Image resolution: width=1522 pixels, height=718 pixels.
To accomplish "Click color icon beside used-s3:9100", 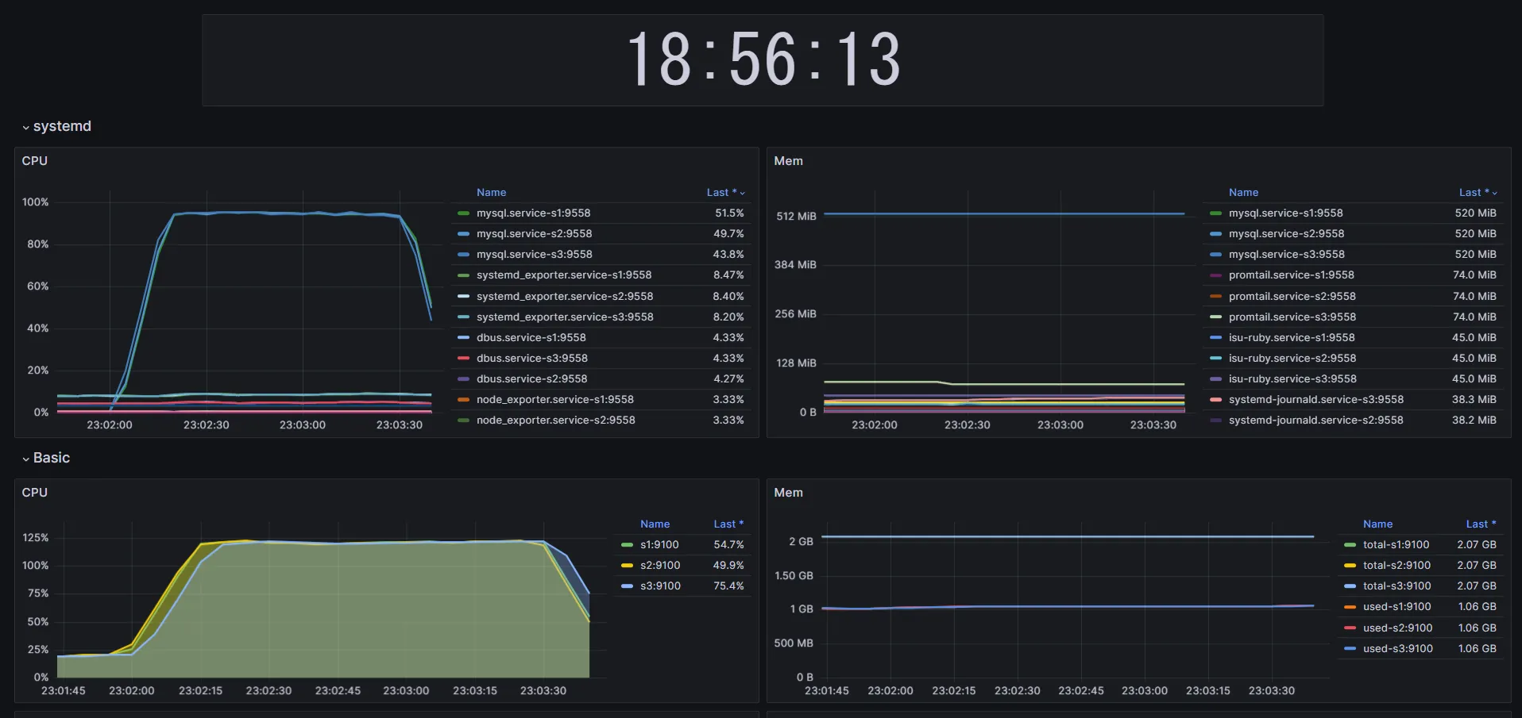I will point(1350,649).
